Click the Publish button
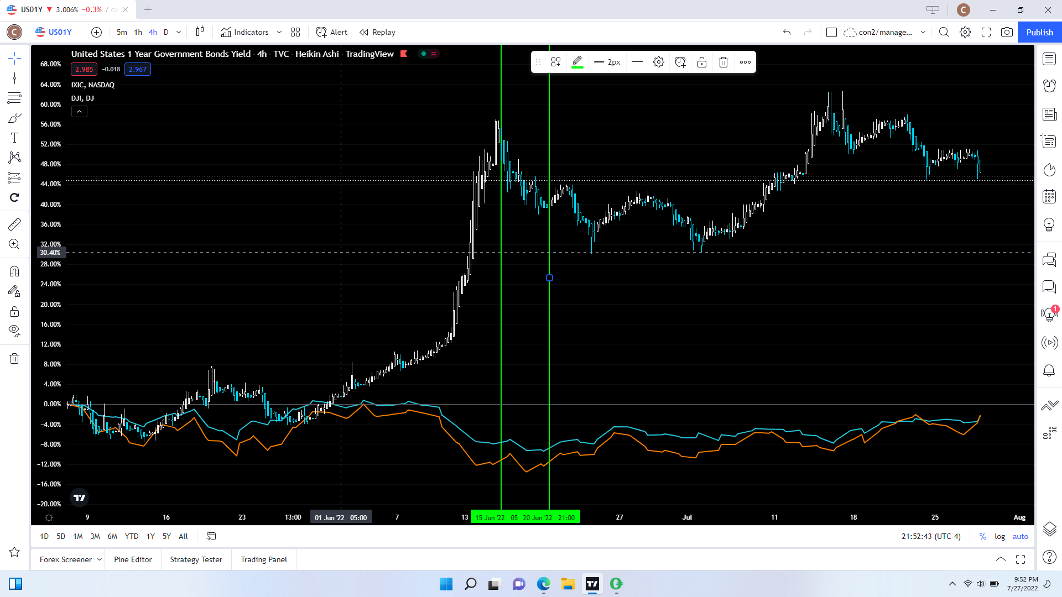The height and width of the screenshot is (597, 1062). (1039, 32)
